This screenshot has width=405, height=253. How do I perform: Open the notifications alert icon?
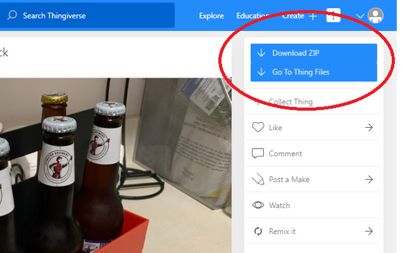(333, 16)
